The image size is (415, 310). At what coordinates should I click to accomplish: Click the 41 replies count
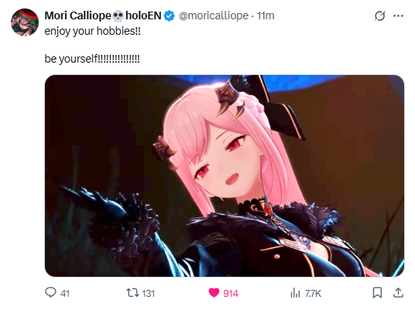pyautogui.click(x=65, y=293)
